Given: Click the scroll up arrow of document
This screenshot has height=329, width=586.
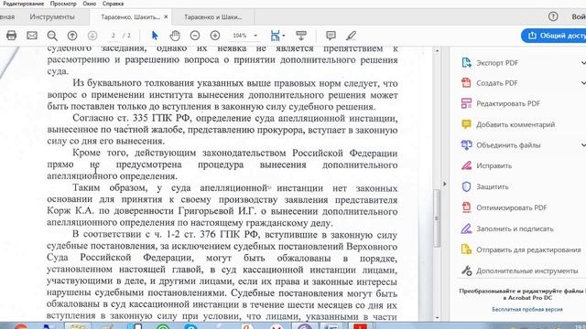Looking at the screenshot, I should (437, 50).
